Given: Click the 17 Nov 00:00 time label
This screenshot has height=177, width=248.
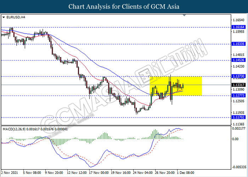Looking at the screenshot, I should click(x=99, y=173).
